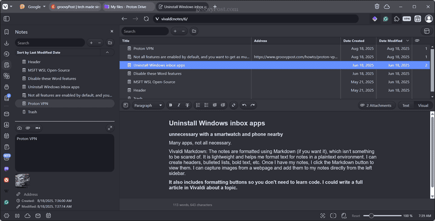Screen dimensions: 435x221
Task: Add new note in notes manager toolbar
Action: pyautogui.click(x=175, y=31)
